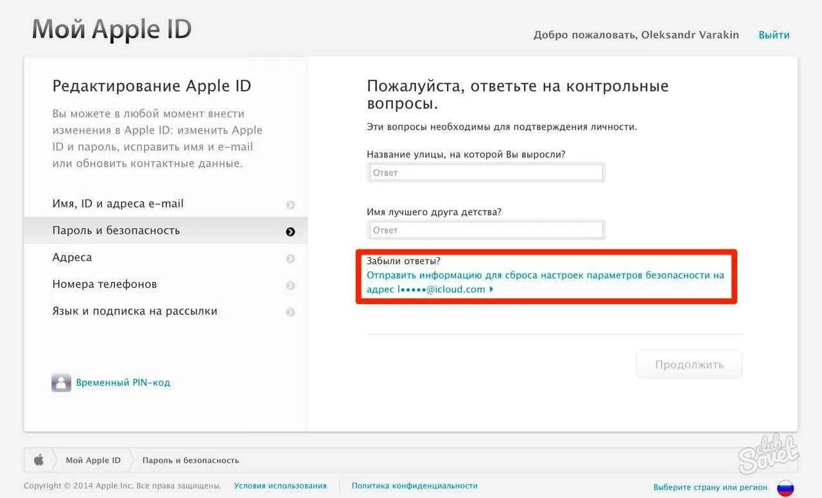The width and height of the screenshot is (822, 498).
Task: Click the Добро пожаловать, Oleksandr Varakin greeting
Action: (x=636, y=35)
